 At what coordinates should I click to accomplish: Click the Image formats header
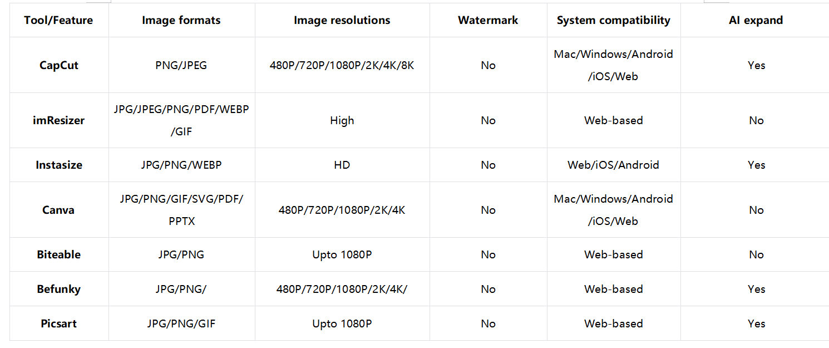pyautogui.click(x=181, y=21)
